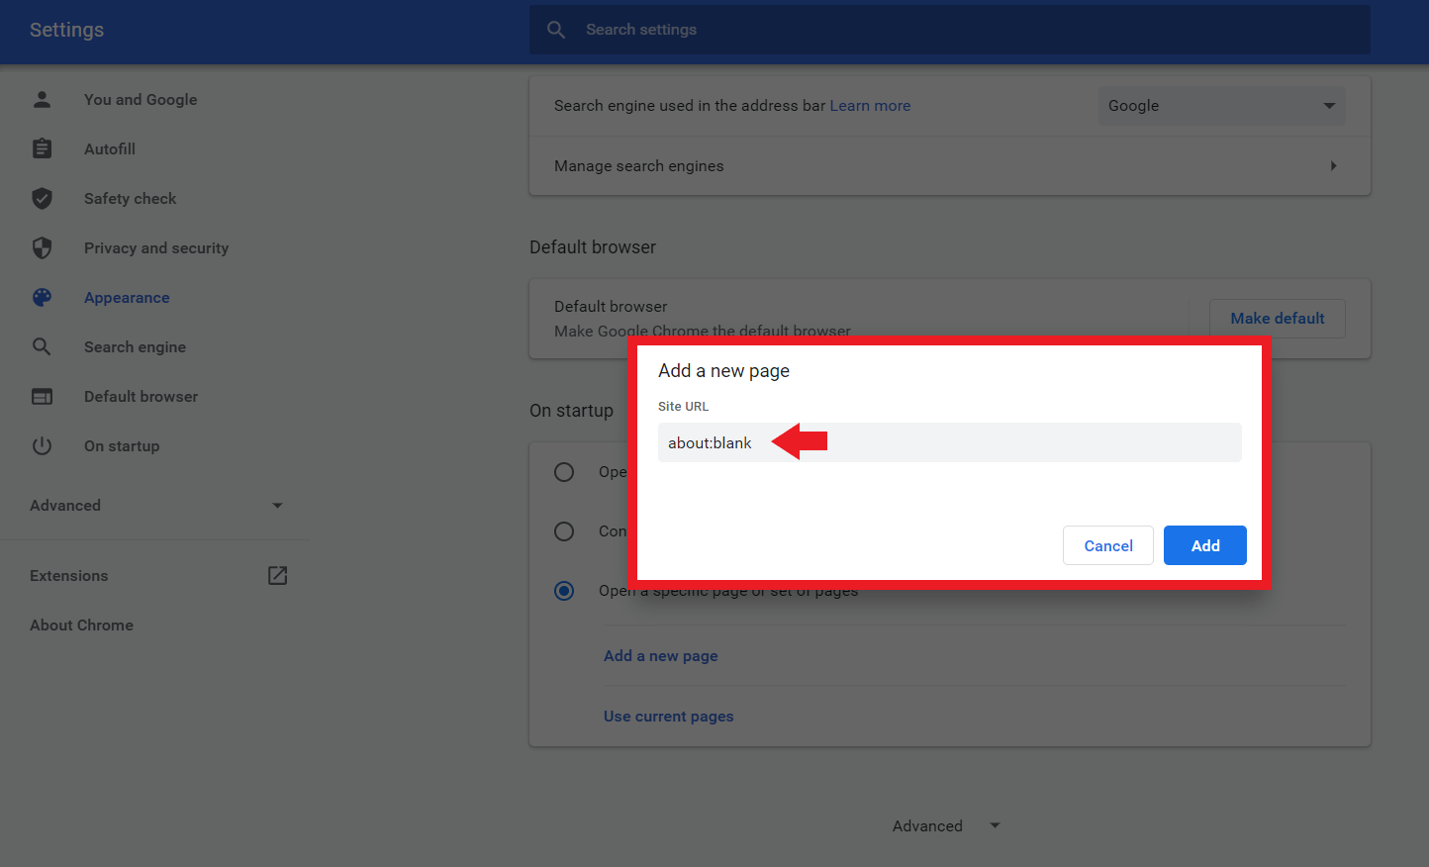Image resolution: width=1429 pixels, height=867 pixels.
Task: Click the Settings title in header
Action: (x=66, y=30)
